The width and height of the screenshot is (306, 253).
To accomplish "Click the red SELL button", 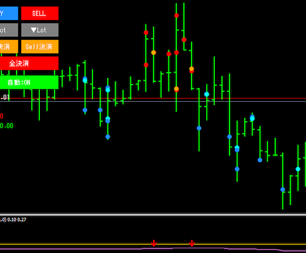I will click(40, 13).
